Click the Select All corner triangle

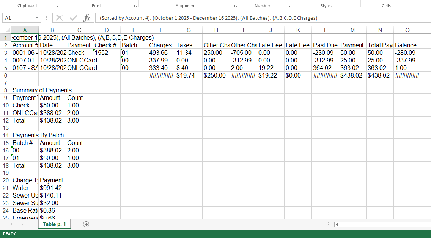pos(7,30)
